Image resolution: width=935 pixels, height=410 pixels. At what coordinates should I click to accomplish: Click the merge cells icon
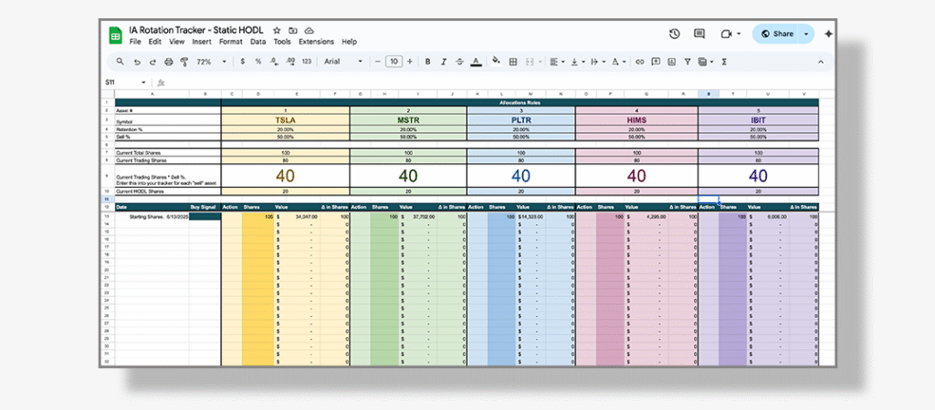[529, 61]
